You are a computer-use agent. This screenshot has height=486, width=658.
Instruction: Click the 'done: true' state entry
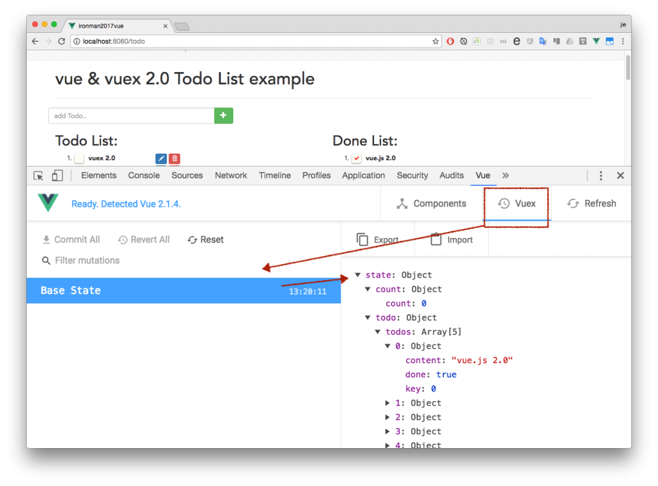coord(431,375)
